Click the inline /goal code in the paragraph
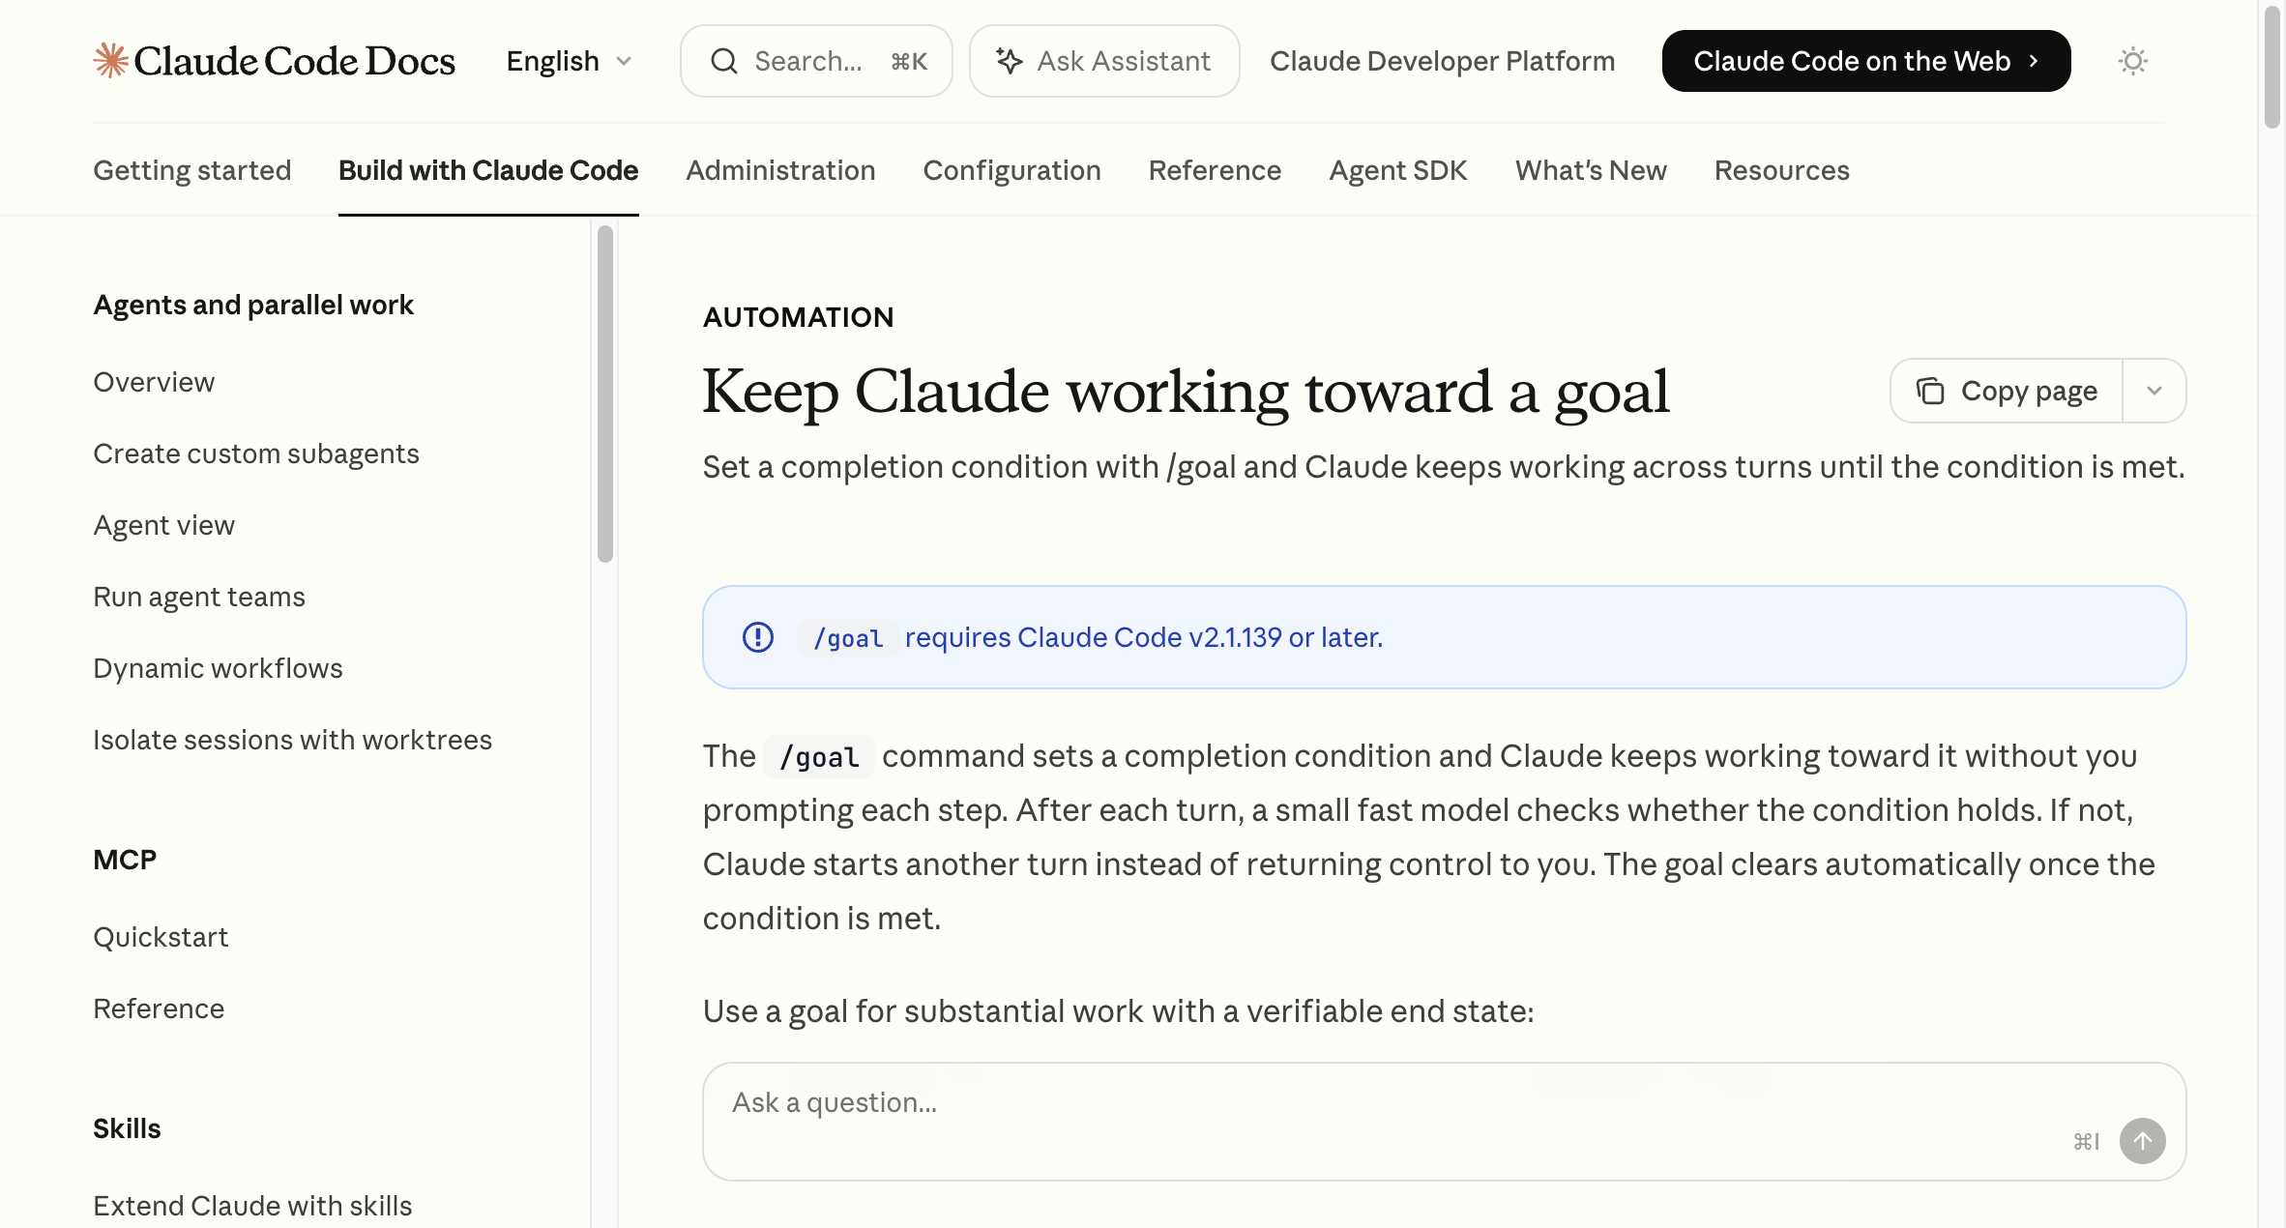Image resolution: width=2286 pixels, height=1228 pixels. pyautogui.click(x=819, y=757)
